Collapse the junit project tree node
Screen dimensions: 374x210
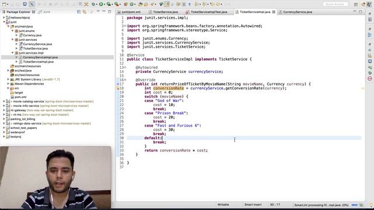4,22
